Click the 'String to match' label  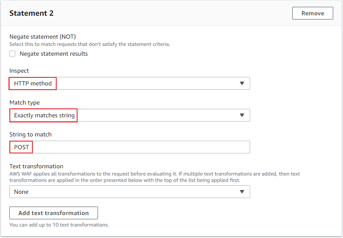(30, 134)
